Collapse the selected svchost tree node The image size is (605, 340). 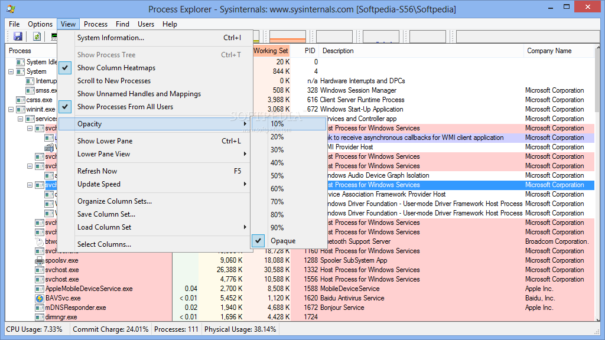[30, 185]
